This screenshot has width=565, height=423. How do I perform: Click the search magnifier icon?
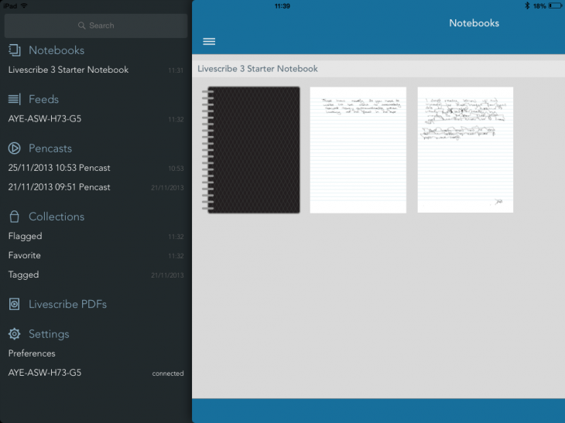[82, 26]
